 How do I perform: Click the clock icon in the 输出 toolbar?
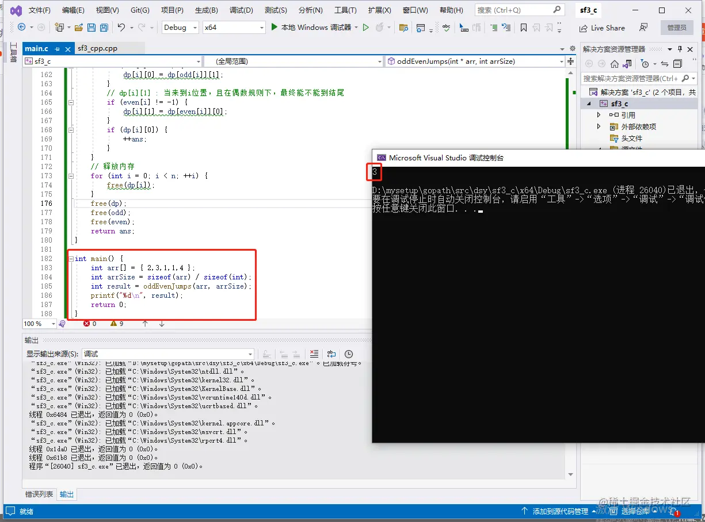349,354
